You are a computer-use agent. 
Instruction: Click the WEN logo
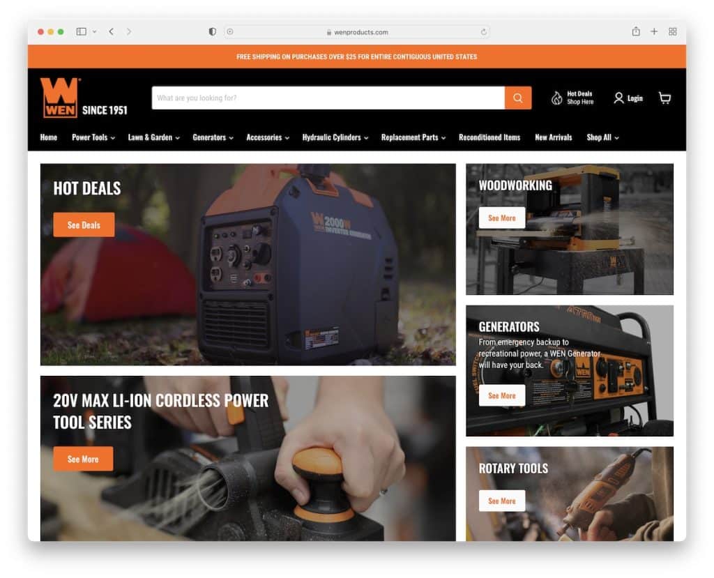60,98
